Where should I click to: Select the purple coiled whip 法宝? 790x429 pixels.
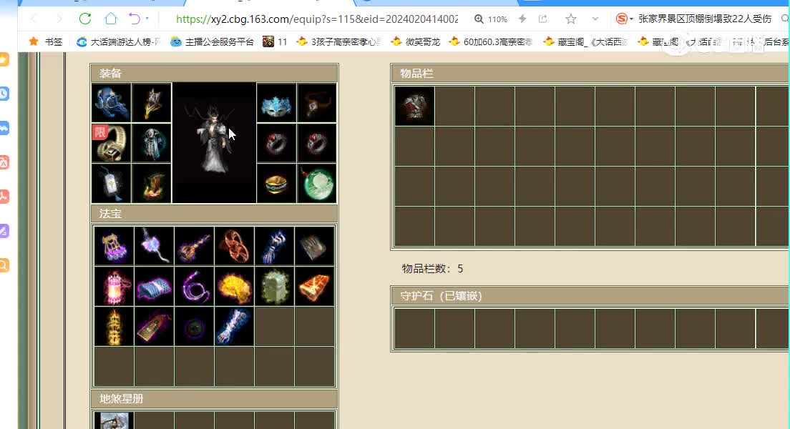pos(195,287)
